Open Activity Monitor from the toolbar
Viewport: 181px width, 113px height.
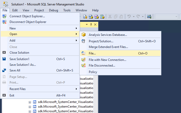click(x=149, y=17)
